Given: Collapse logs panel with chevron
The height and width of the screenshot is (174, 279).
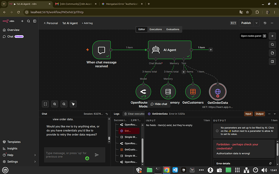Looking at the screenshot, I should pyautogui.click(x=275, y=114).
